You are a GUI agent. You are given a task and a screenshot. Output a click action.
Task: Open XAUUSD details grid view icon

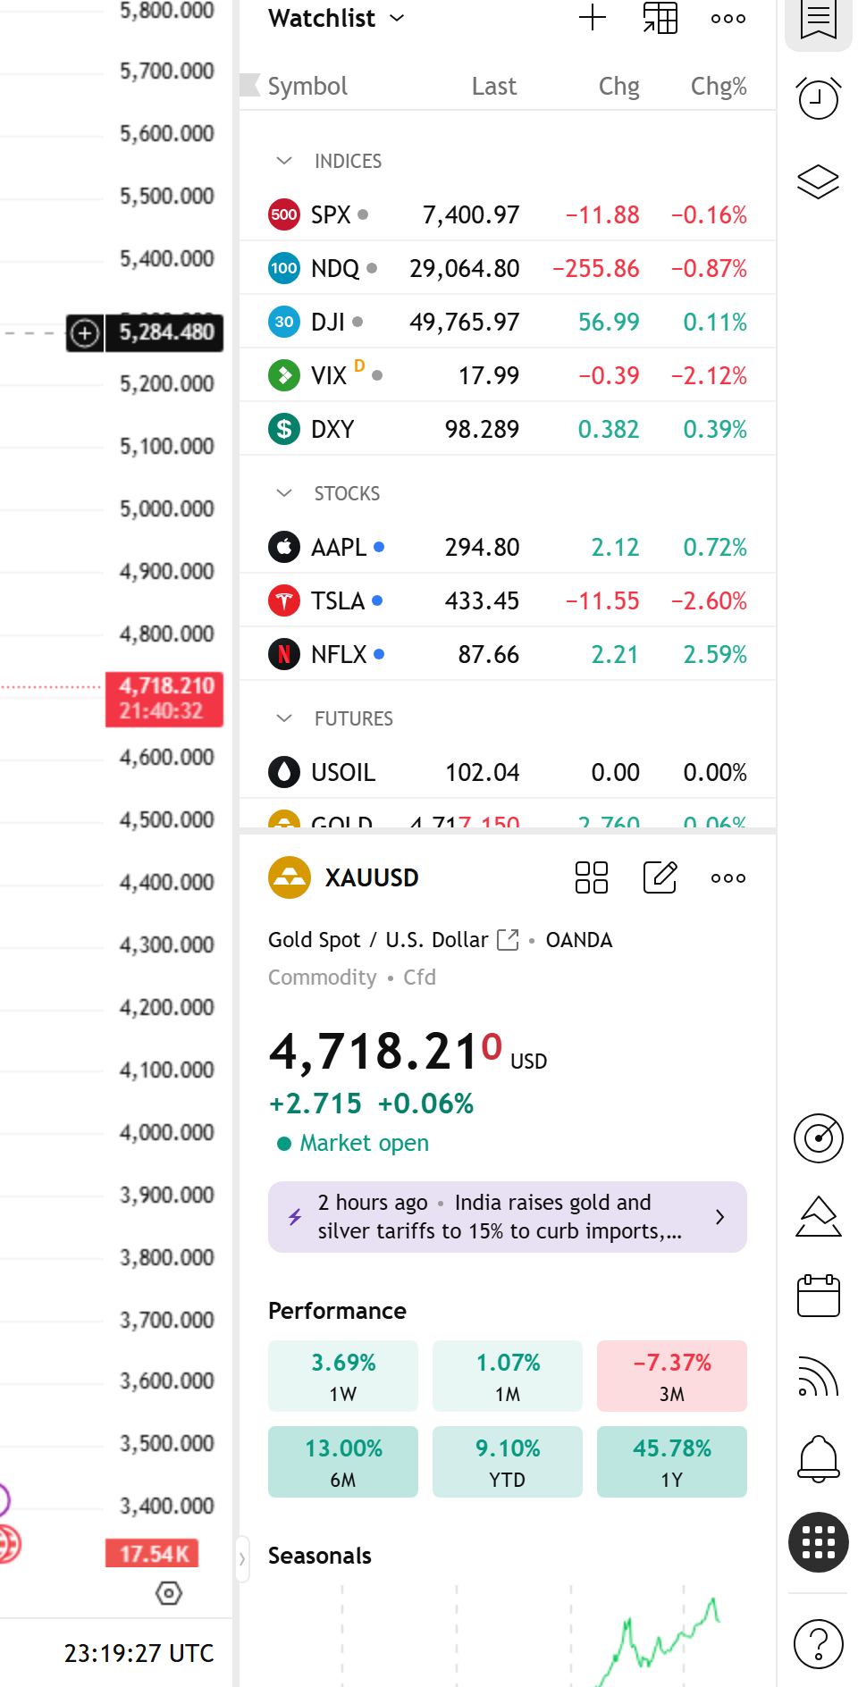pyautogui.click(x=592, y=877)
